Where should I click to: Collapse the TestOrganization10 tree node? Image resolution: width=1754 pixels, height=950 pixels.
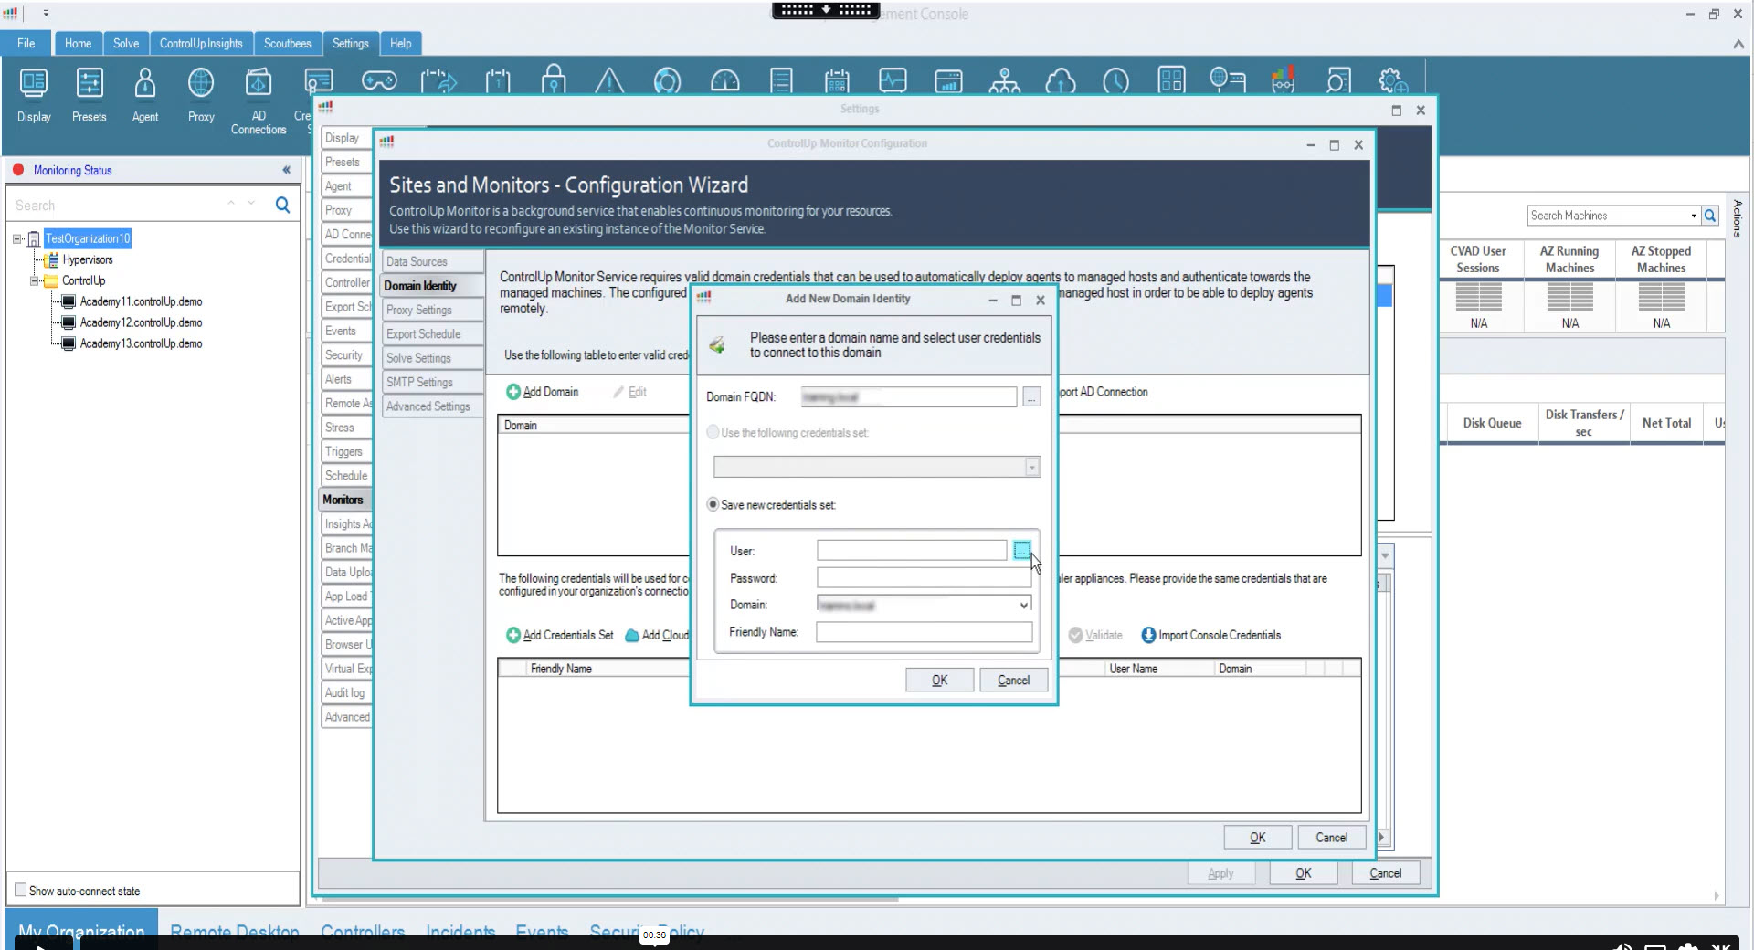pos(17,239)
